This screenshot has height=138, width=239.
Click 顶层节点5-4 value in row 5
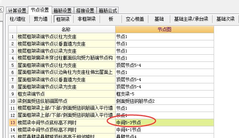165,65
